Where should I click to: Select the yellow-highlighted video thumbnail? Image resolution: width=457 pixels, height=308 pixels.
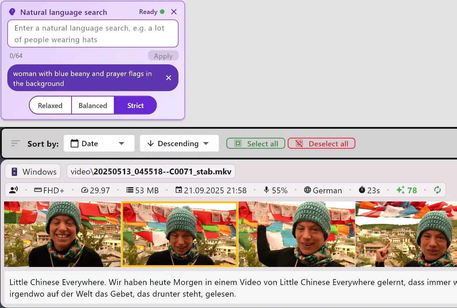point(180,234)
